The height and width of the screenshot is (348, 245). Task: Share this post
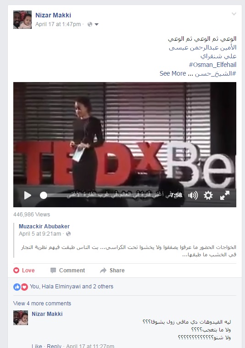(x=112, y=271)
